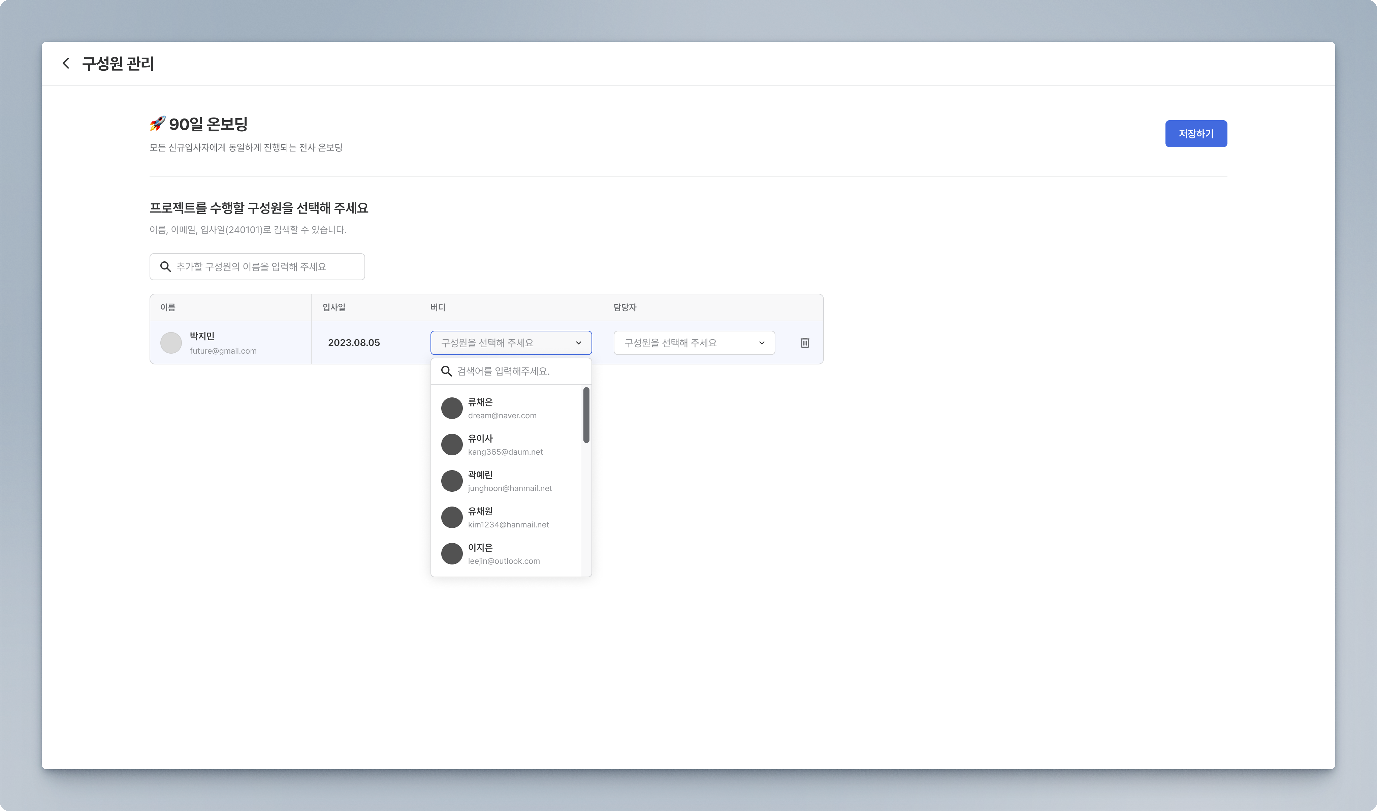Click the 입사일 column header

point(333,307)
